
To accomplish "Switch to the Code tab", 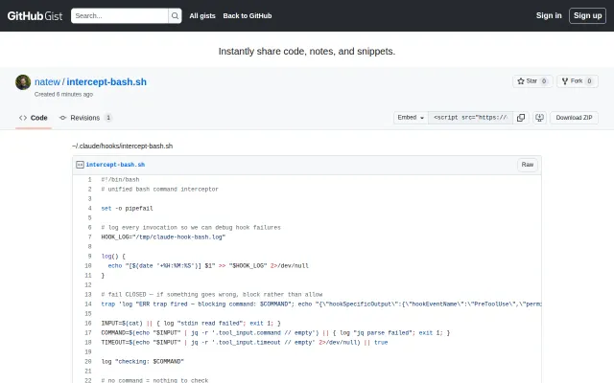I will click(x=34, y=118).
